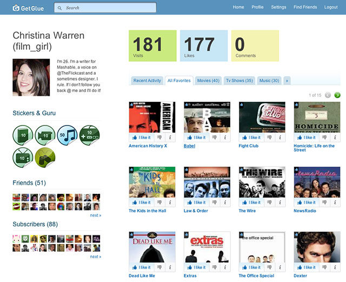Open the Movies (40) tab
The image size is (346, 282).
tap(208, 81)
